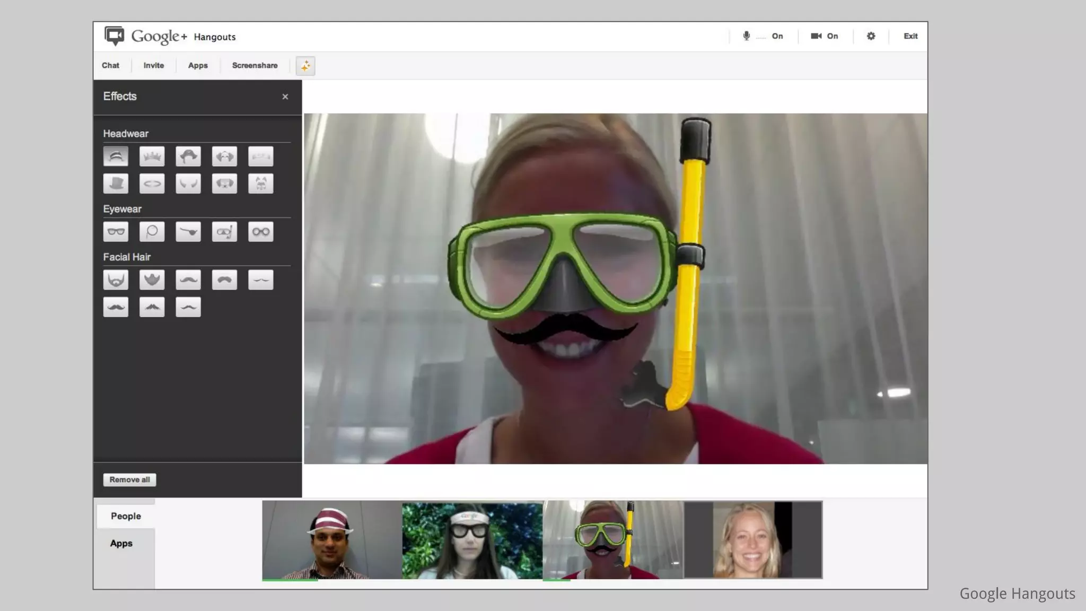
Task: Click the Google+ Hangouts logo
Action: [170, 36]
